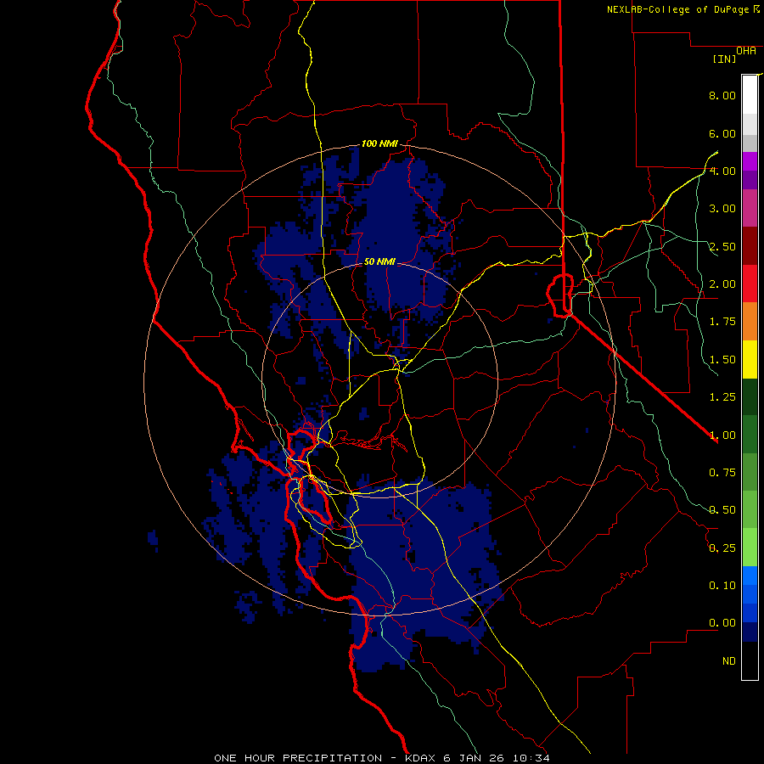
Task: Pick the dark red legend swatch near 2.50
Action: 750,246
